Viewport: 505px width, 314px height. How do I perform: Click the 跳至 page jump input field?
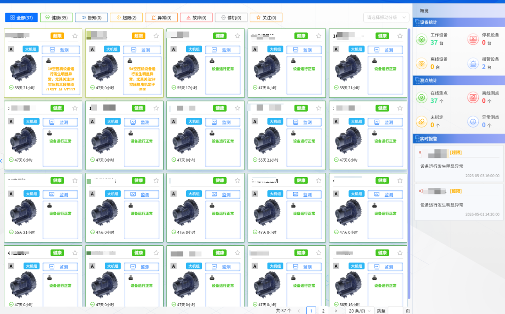pos(396,311)
